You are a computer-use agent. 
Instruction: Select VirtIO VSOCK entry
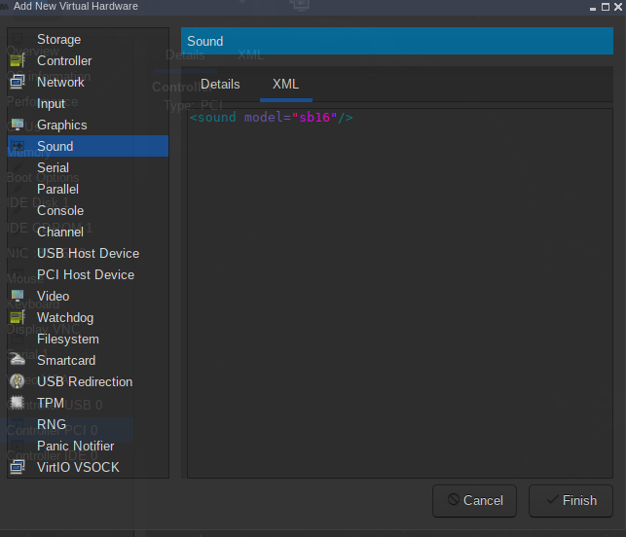(88, 467)
